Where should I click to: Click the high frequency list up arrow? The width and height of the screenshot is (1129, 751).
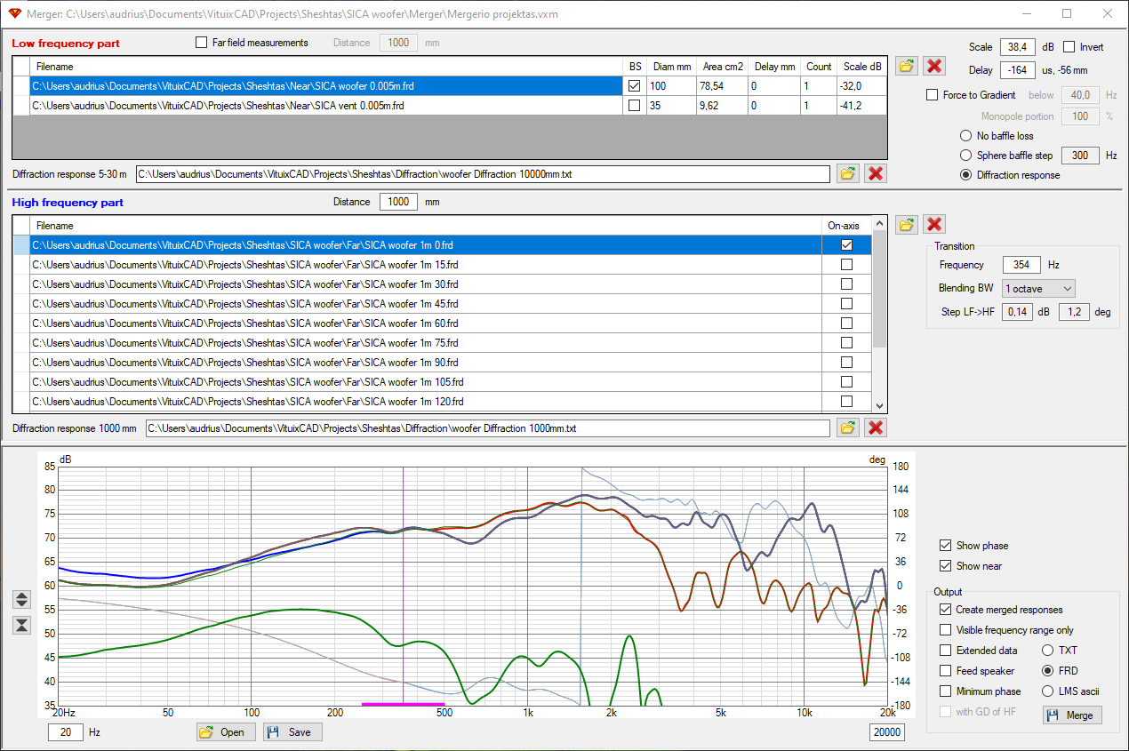[880, 224]
